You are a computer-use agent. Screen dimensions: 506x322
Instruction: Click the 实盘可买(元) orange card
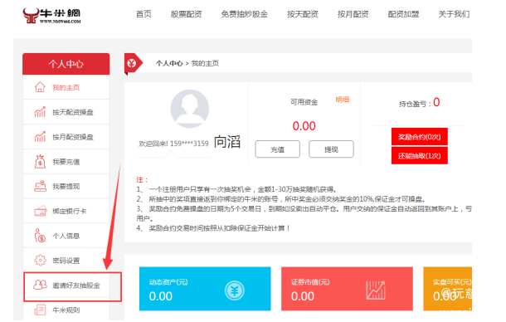click(448, 289)
